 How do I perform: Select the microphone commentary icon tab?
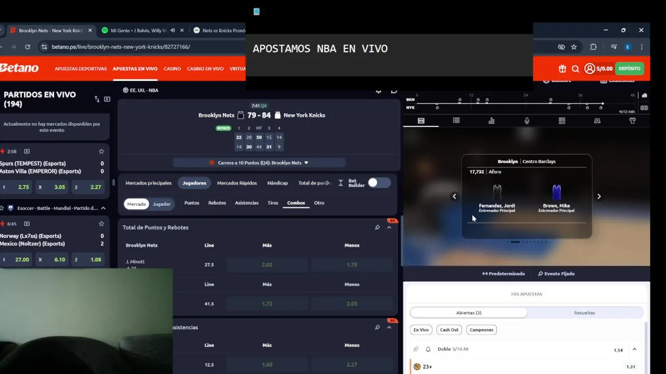click(x=527, y=121)
